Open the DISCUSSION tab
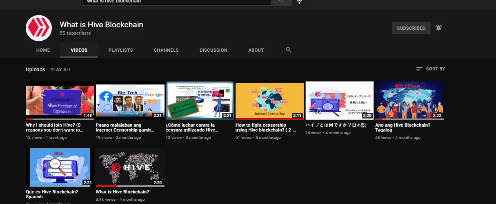This screenshot has width=496, height=204. [214, 50]
